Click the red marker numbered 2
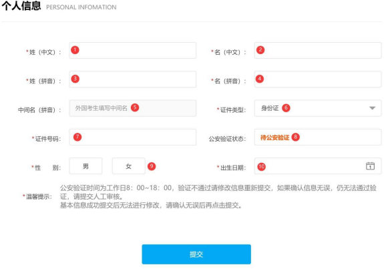 coord(260,50)
